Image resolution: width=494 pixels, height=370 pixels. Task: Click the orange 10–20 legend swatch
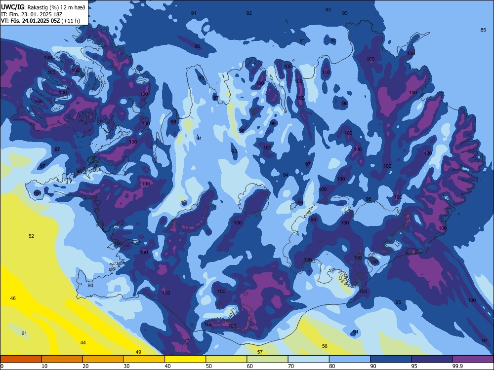point(62,359)
